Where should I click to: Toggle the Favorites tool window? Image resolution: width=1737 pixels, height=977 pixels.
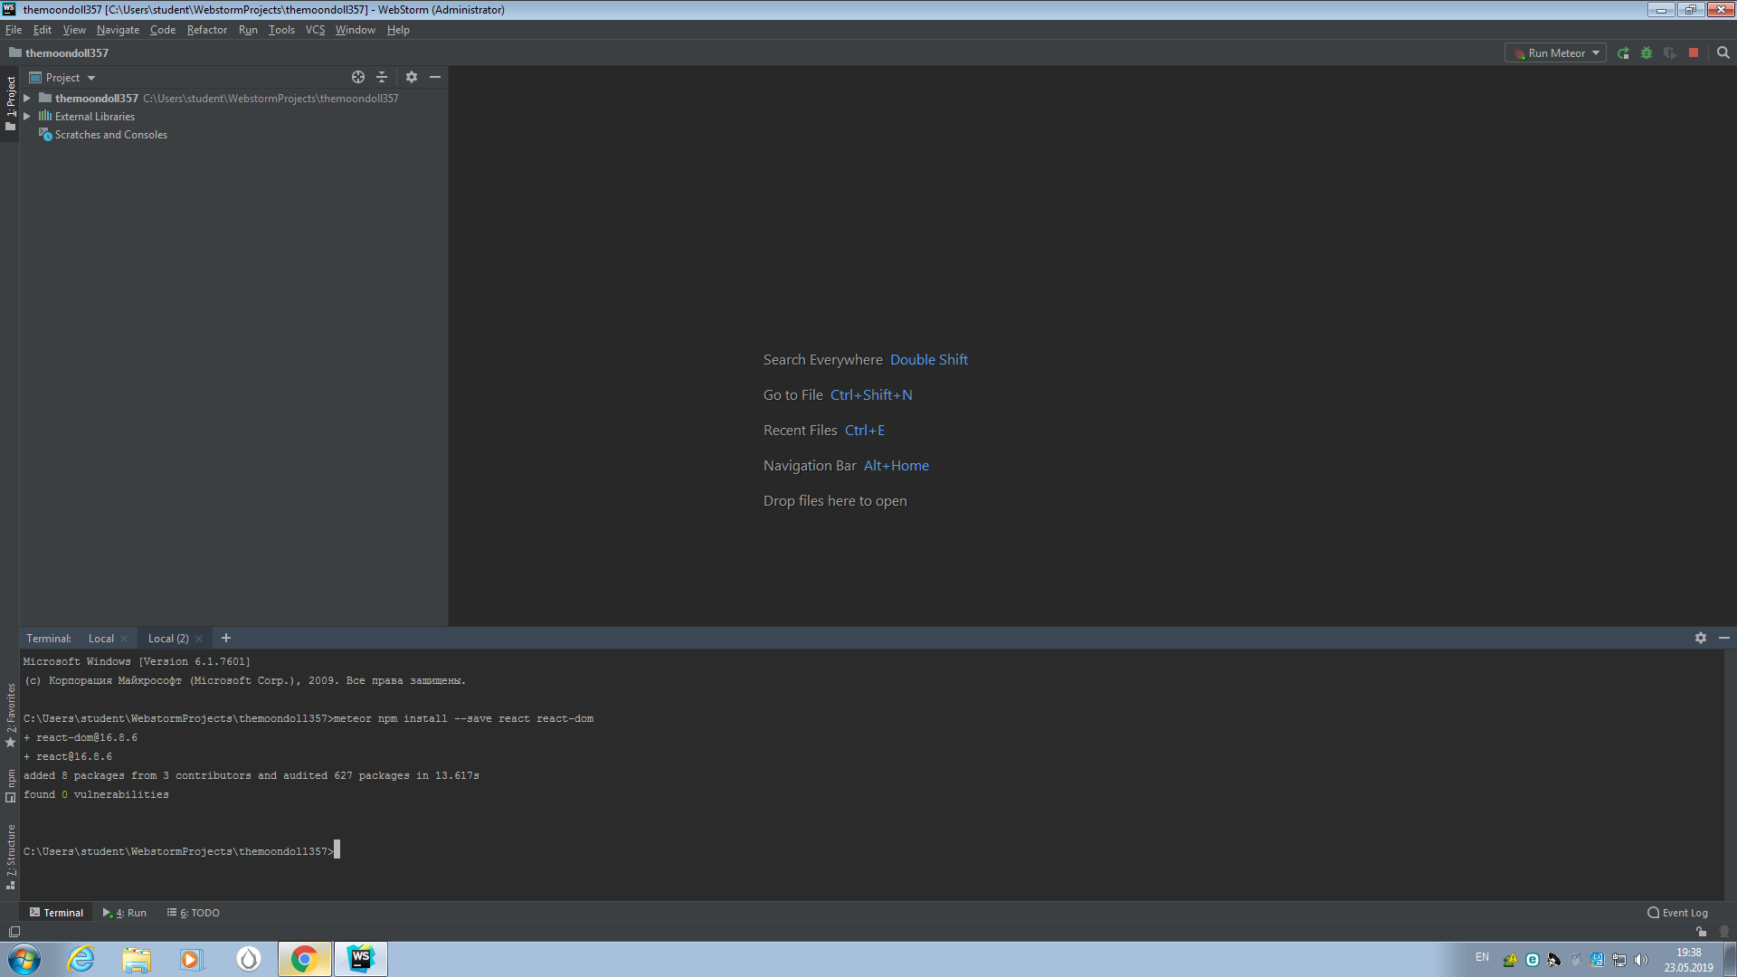point(10,716)
